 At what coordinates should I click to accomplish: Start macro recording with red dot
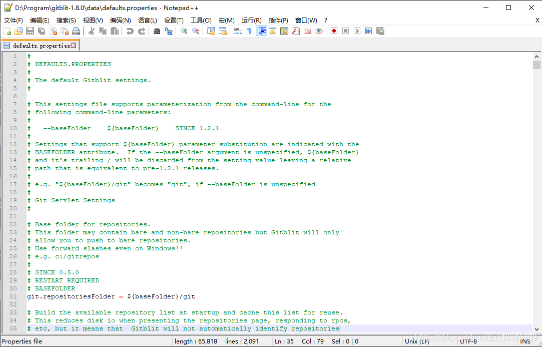click(x=334, y=31)
